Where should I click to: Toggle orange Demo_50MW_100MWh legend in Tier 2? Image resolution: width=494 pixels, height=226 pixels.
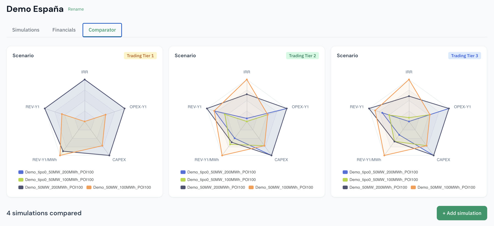point(281,188)
